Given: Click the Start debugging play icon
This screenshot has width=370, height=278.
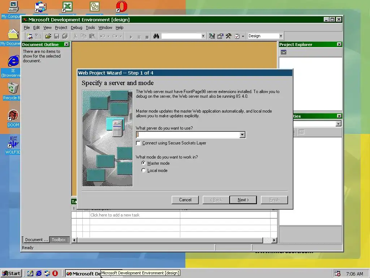Looking at the screenshot, I should point(131,37).
